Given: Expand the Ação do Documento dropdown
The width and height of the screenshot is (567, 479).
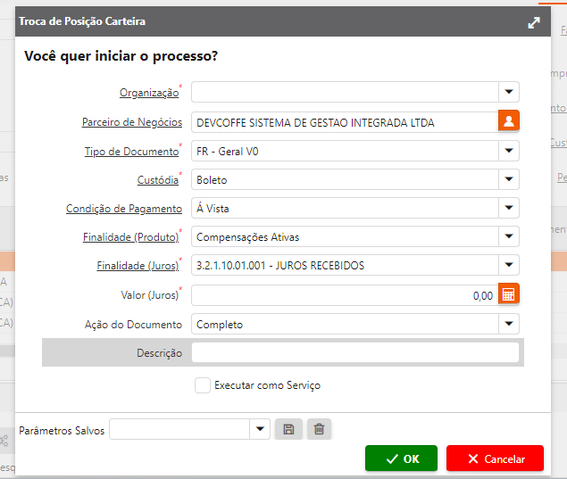Looking at the screenshot, I should pos(509,324).
